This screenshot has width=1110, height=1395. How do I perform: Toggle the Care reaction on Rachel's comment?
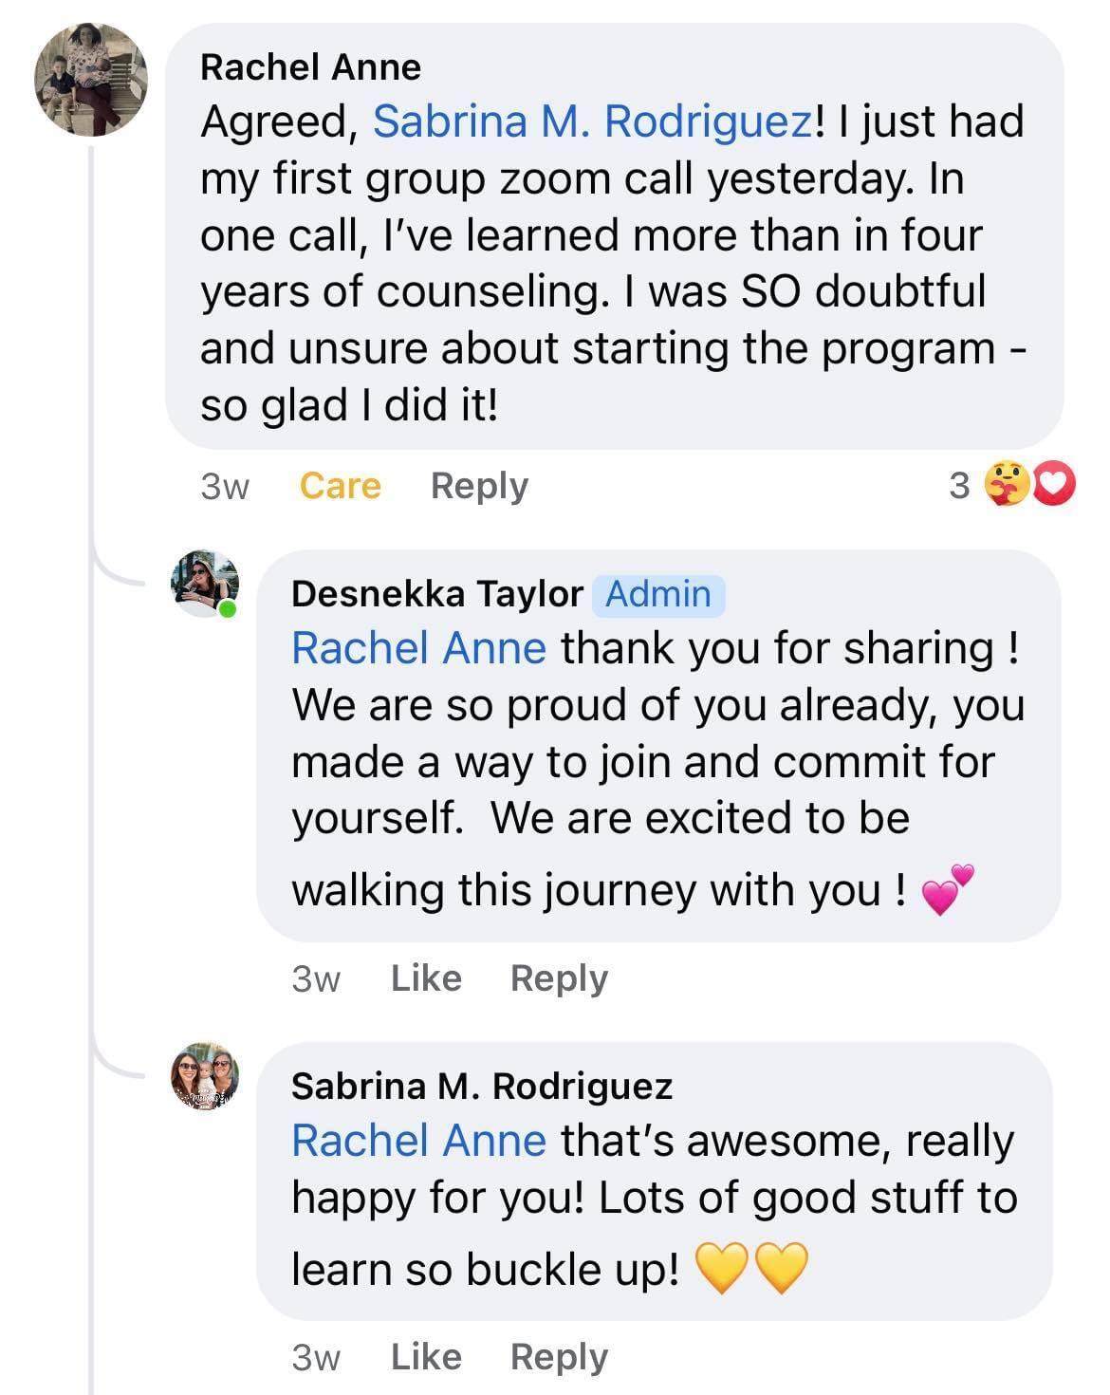click(x=340, y=485)
